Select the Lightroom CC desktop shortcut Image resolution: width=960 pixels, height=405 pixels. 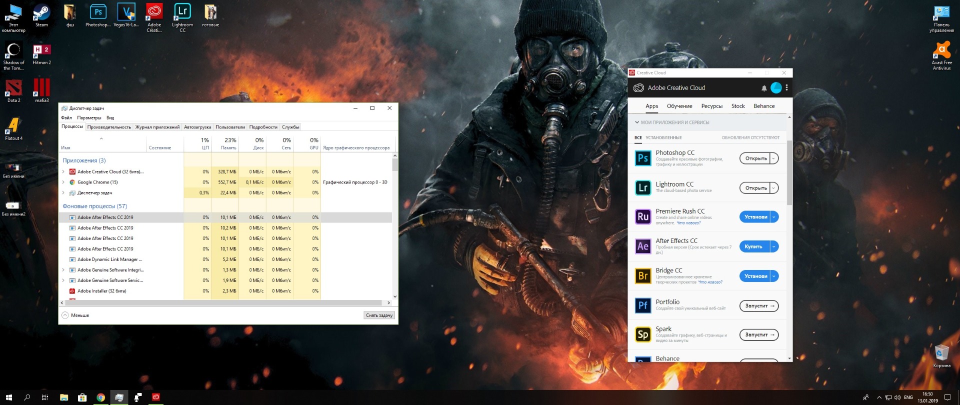(x=182, y=18)
